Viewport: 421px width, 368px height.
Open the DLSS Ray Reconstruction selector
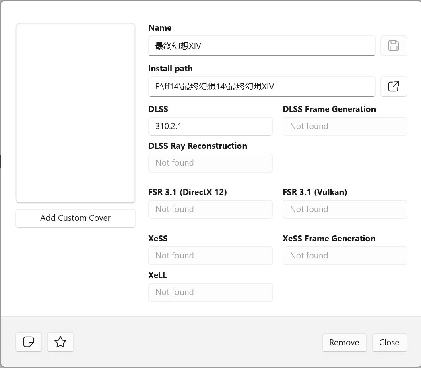pyautogui.click(x=210, y=163)
